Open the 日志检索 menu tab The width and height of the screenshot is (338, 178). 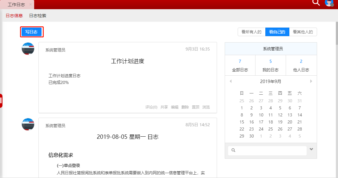38,16
